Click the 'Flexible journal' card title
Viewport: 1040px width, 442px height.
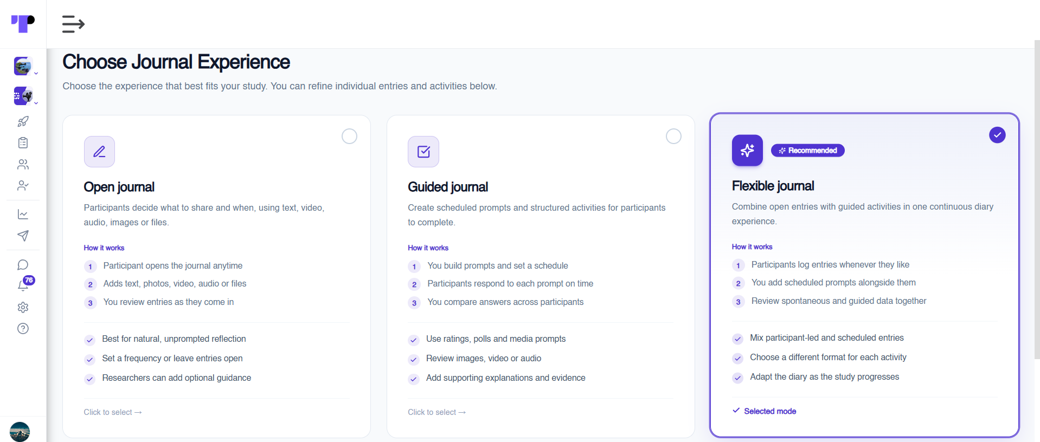(x=773, y=186)
